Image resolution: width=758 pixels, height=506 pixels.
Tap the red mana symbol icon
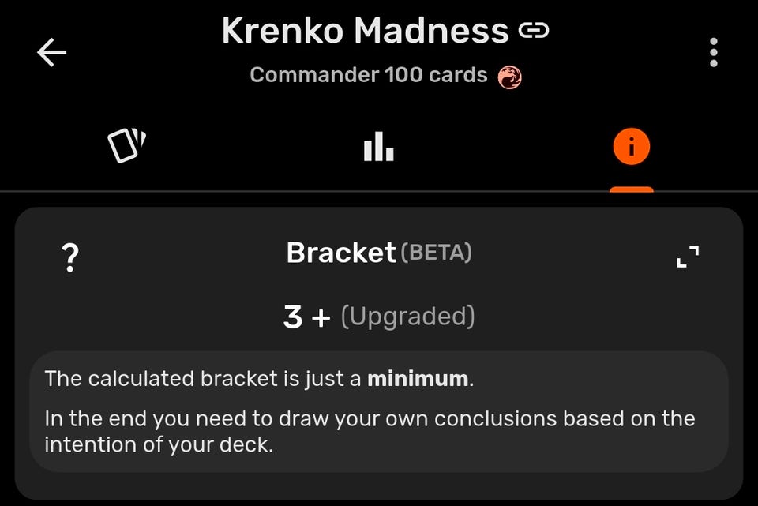click(510, 77)
